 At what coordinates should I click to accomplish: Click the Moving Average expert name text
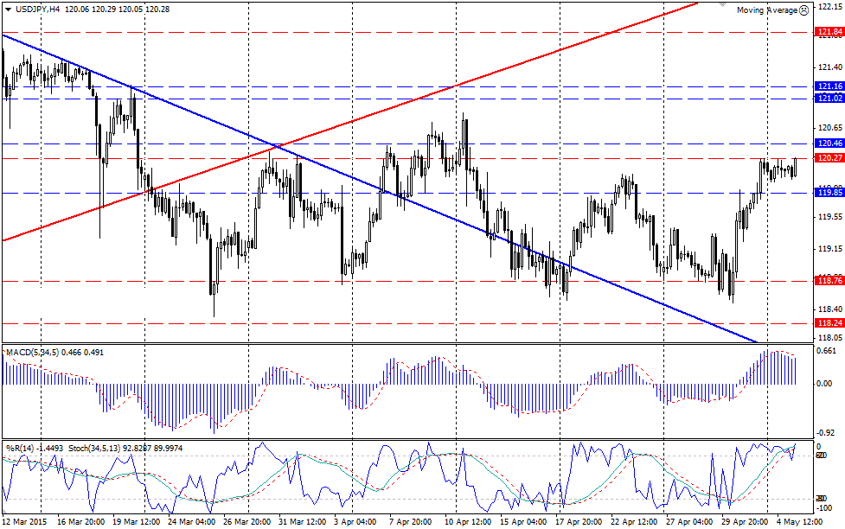pos(767,10)
